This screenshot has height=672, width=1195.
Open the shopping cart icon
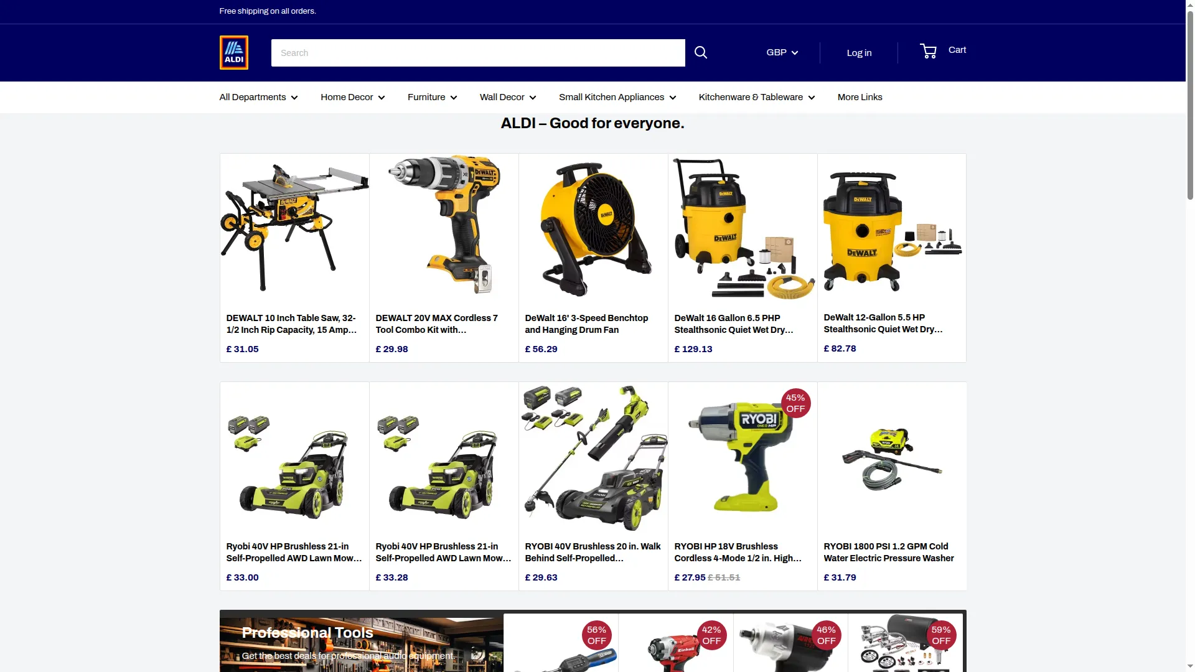[x=929, y=51]
